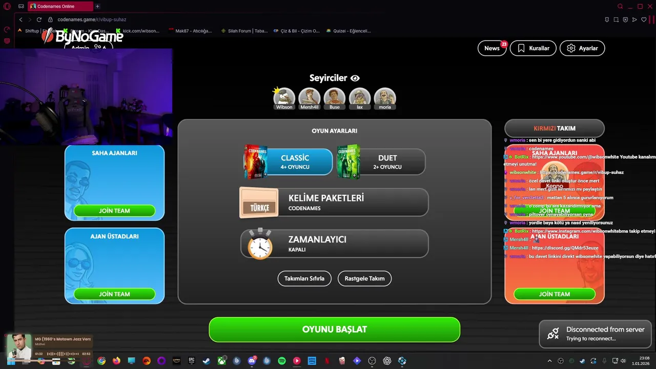Open Prime Video from taskbar

(x=311, y=361)
